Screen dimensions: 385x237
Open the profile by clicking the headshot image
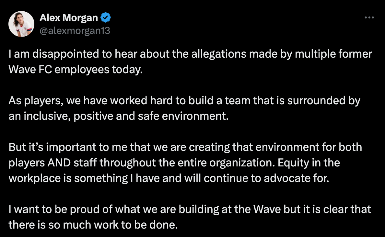coord(21,24)
